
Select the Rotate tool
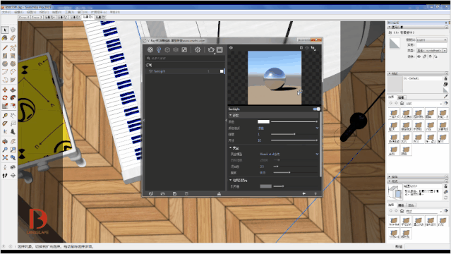pos(5,98)
